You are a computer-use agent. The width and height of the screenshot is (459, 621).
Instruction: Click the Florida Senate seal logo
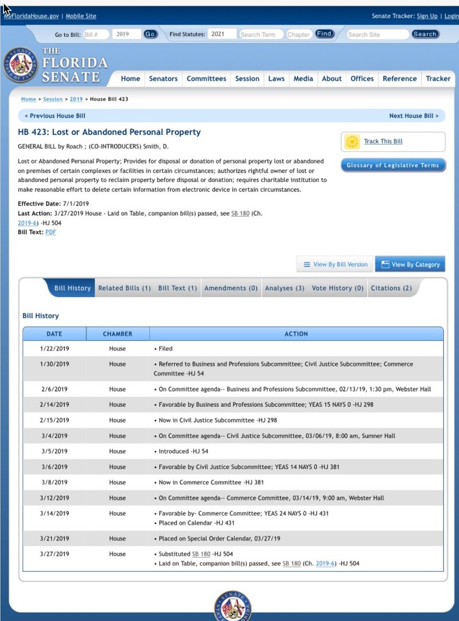(21, 65)
